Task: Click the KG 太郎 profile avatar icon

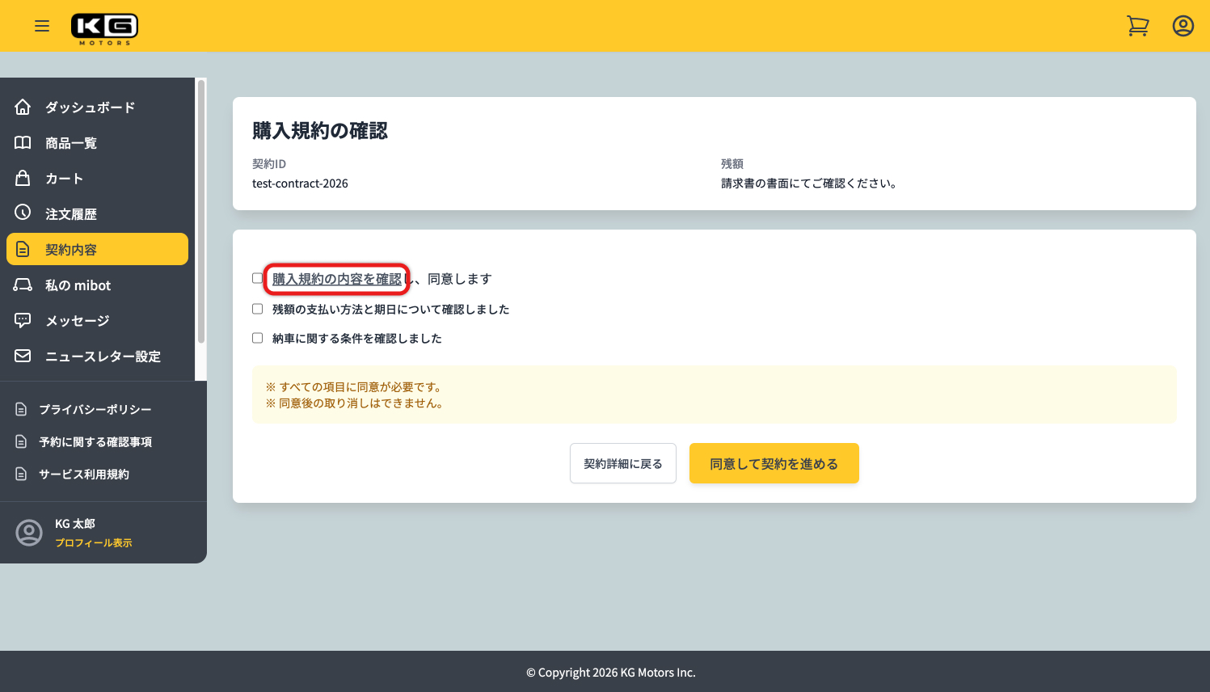Action: 29,533
